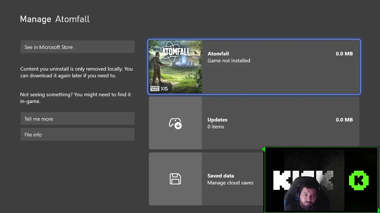The height and width of the screenshot is (213, 380).
Task: Select the Atomfall 'Game not installed' title text
Action: 229,57
